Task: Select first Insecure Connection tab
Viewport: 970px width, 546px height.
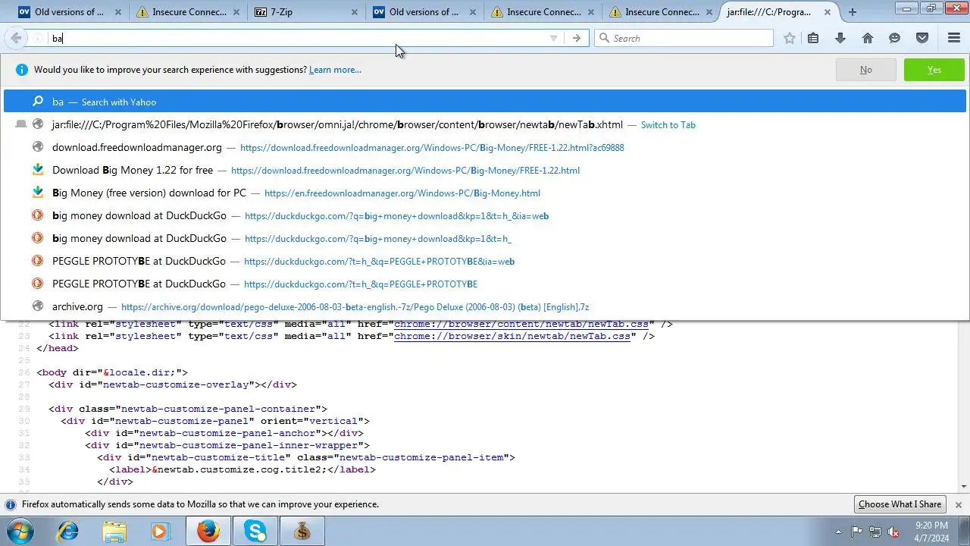Action: 188,12
